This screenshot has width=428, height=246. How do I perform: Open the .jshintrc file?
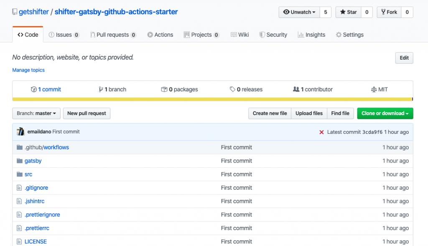pos(34,201)
